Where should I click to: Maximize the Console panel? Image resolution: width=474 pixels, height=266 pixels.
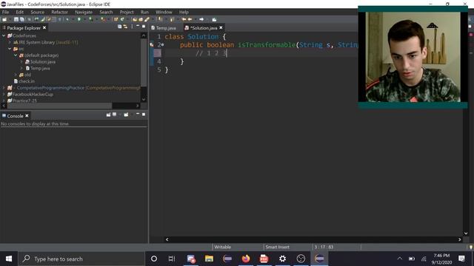point(144,115)
